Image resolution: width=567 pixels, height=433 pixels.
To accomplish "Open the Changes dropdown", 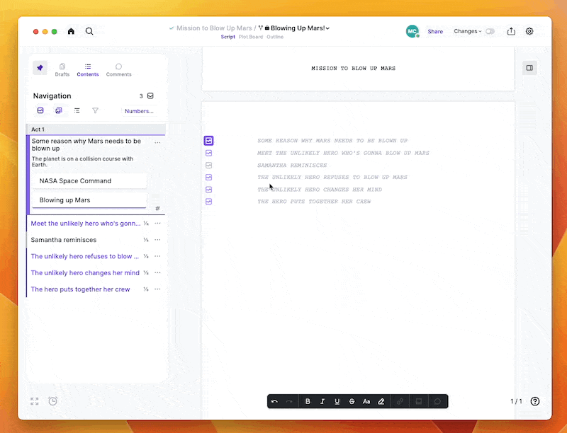I will pos(470,31).
